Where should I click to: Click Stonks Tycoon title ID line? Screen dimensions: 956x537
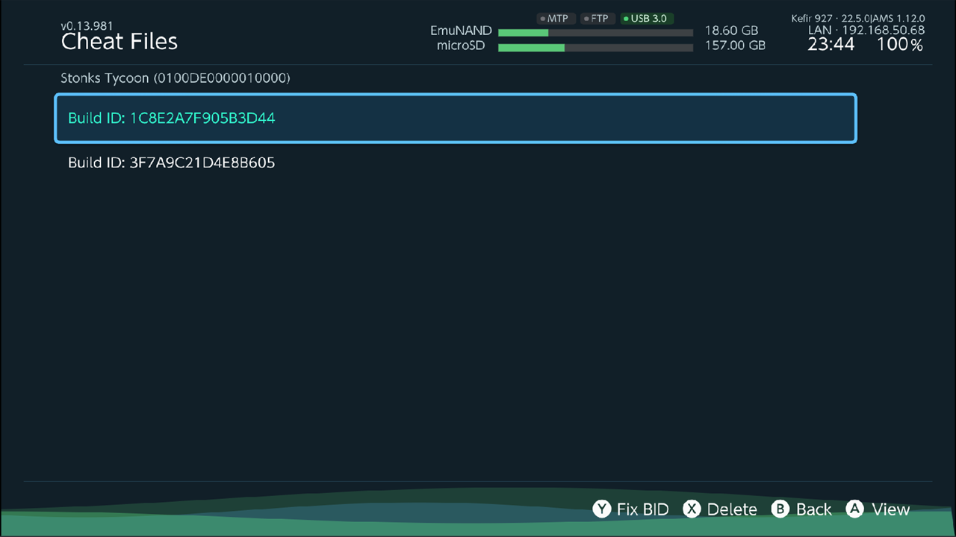coord(176,78)
